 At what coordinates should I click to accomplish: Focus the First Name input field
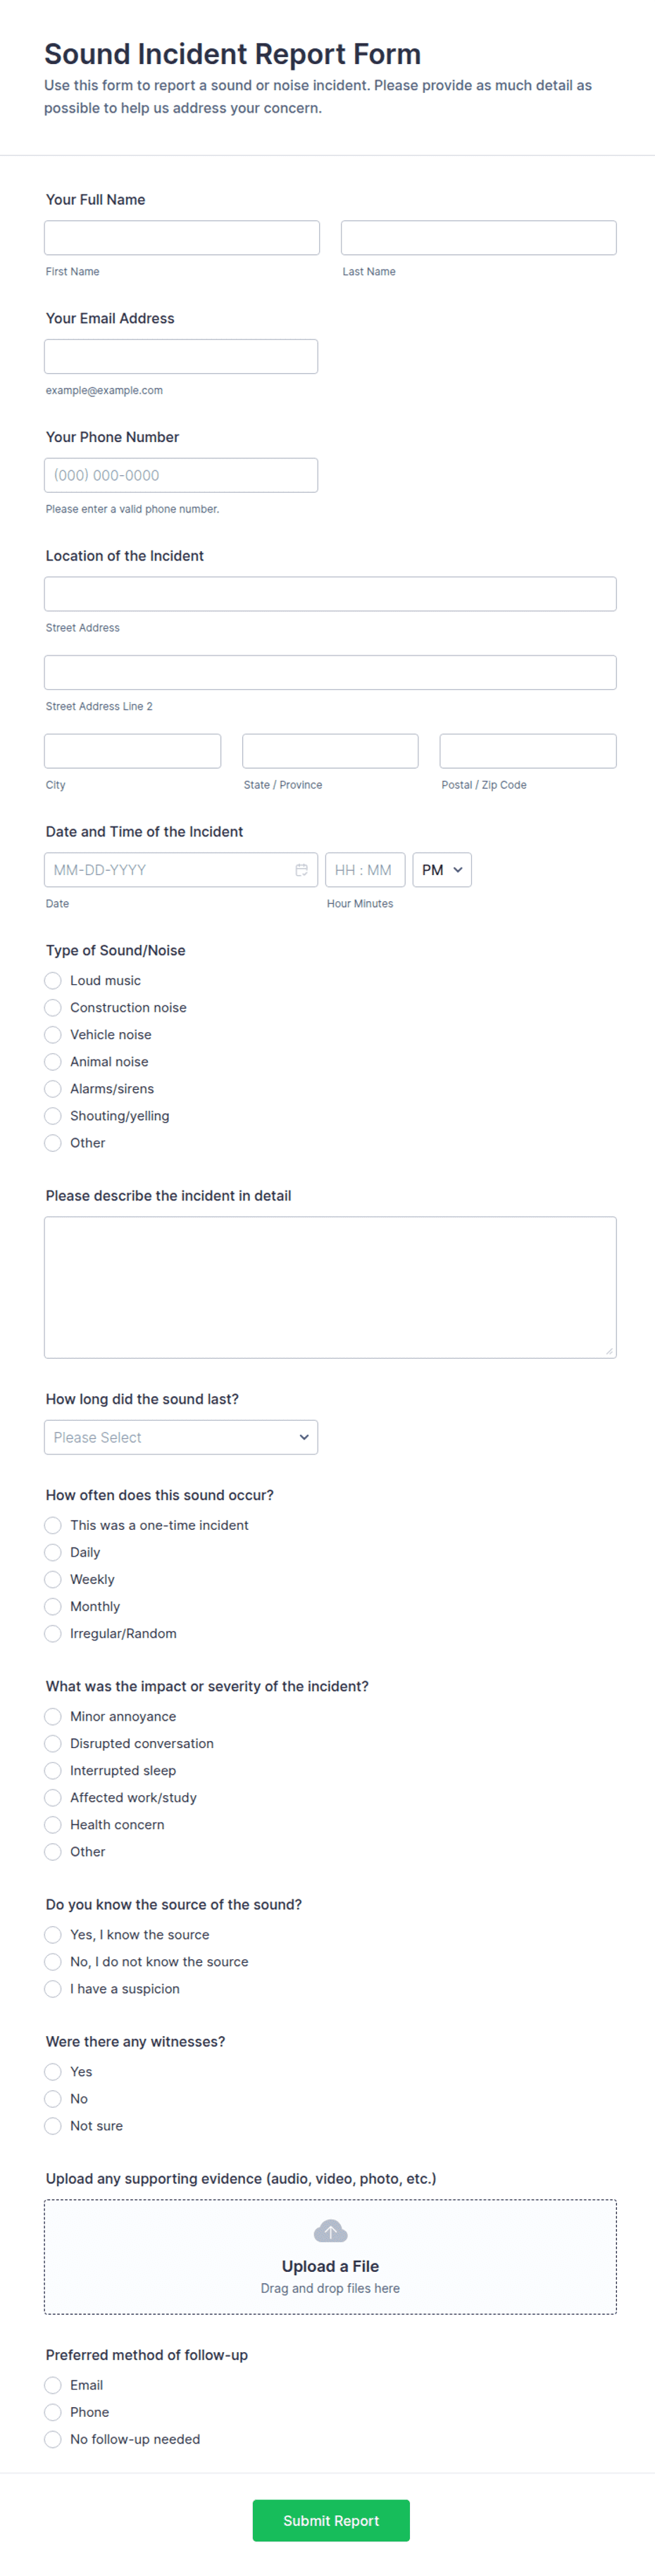tap(182, 238)
